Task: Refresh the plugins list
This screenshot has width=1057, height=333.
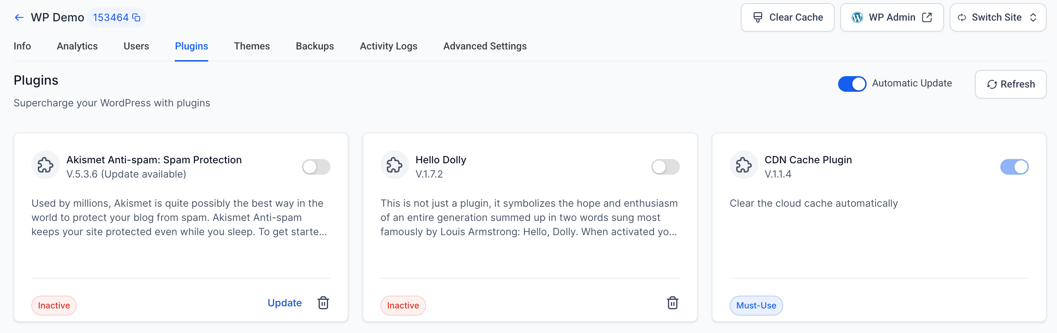Action: pos(1010,84)
